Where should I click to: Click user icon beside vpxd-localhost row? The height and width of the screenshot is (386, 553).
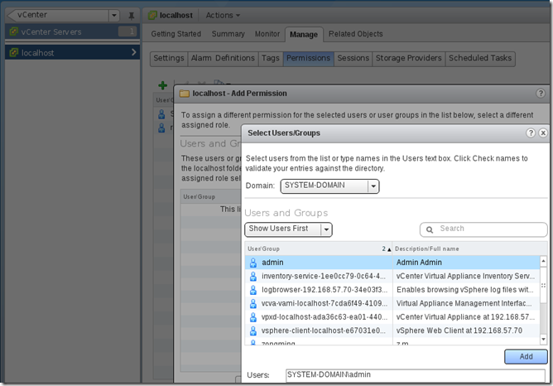252,317
